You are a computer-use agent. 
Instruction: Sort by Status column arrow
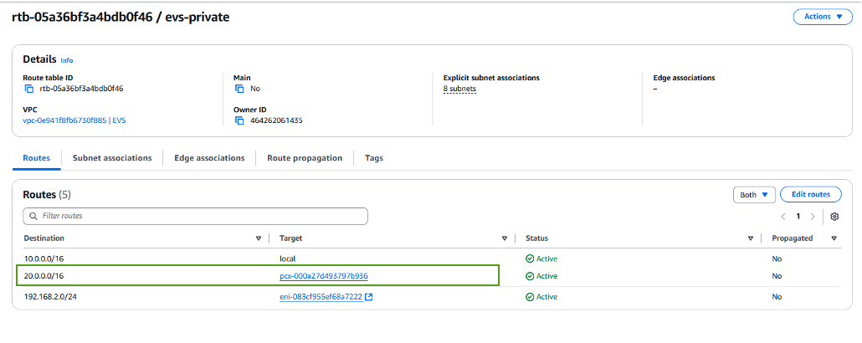point(751,238)
